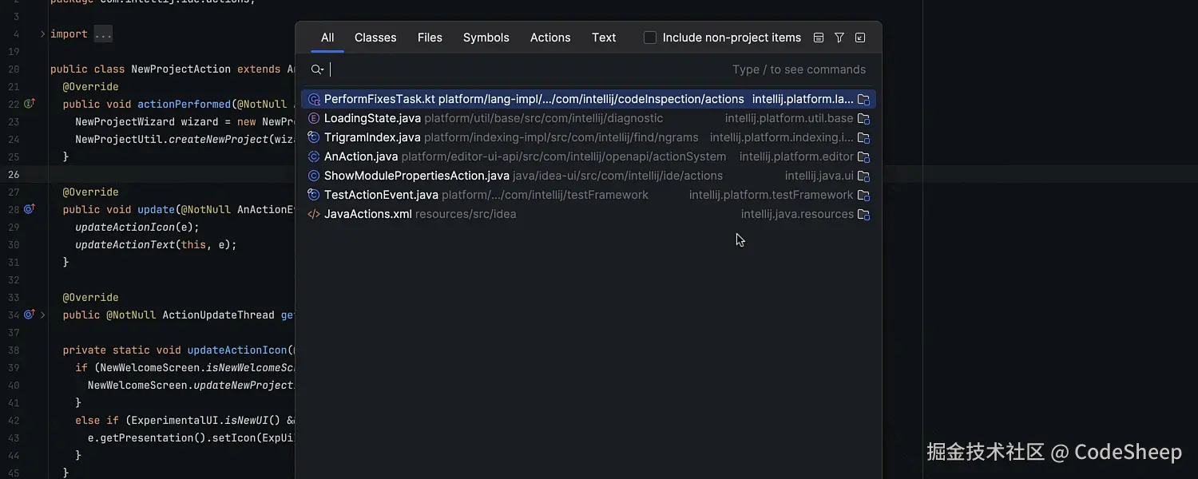Open ShowModulePropertiesAction.java from results
Image resolution: width=1198 pixels, height=479 pixels.
(416, 176)
